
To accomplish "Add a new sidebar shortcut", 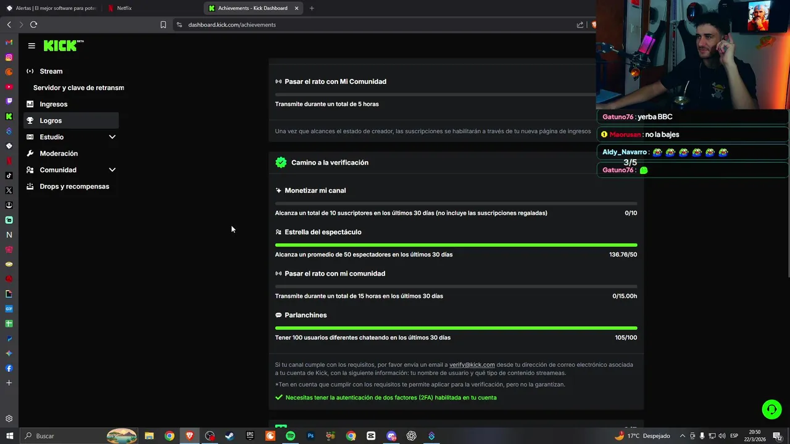I will (9, 383).
